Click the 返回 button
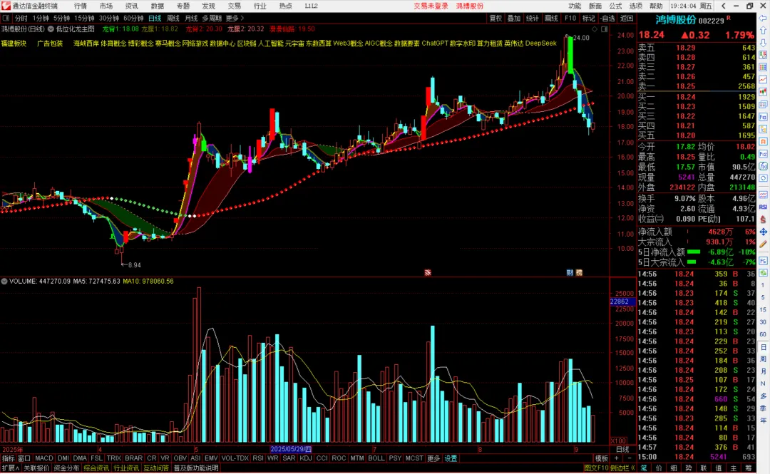Viewport: 770px width, 474px height. click(x=627, y=18)
